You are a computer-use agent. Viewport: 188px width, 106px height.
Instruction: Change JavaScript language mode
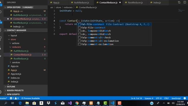pyautogui.click(x=176, y=98)
